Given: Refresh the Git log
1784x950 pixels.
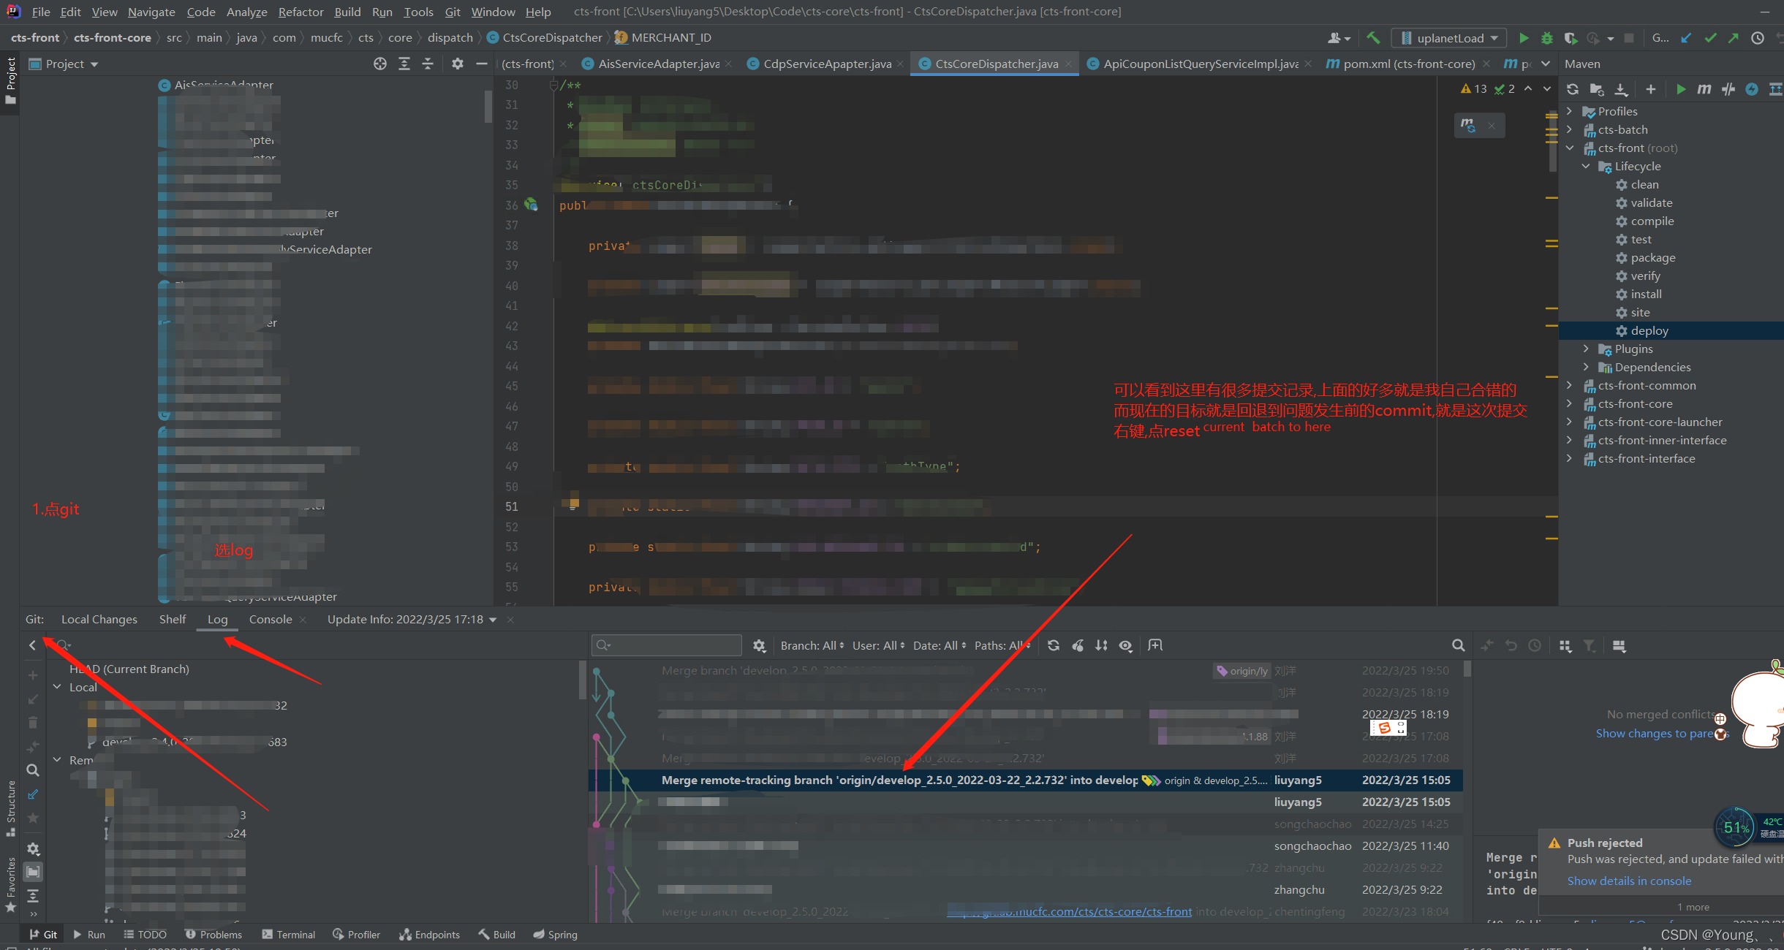Looking at the screenshot, I should point(1053,645).
